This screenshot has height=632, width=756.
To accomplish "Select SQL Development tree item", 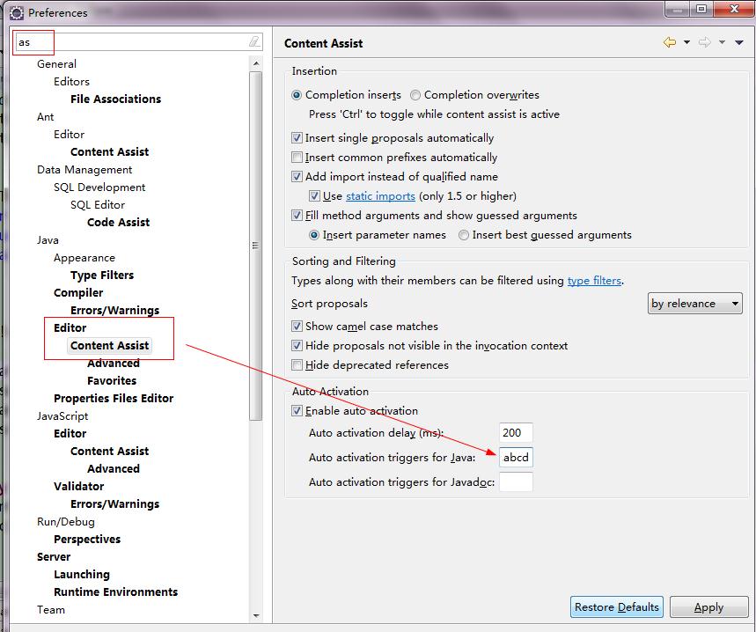I will (x=99, y=187).
